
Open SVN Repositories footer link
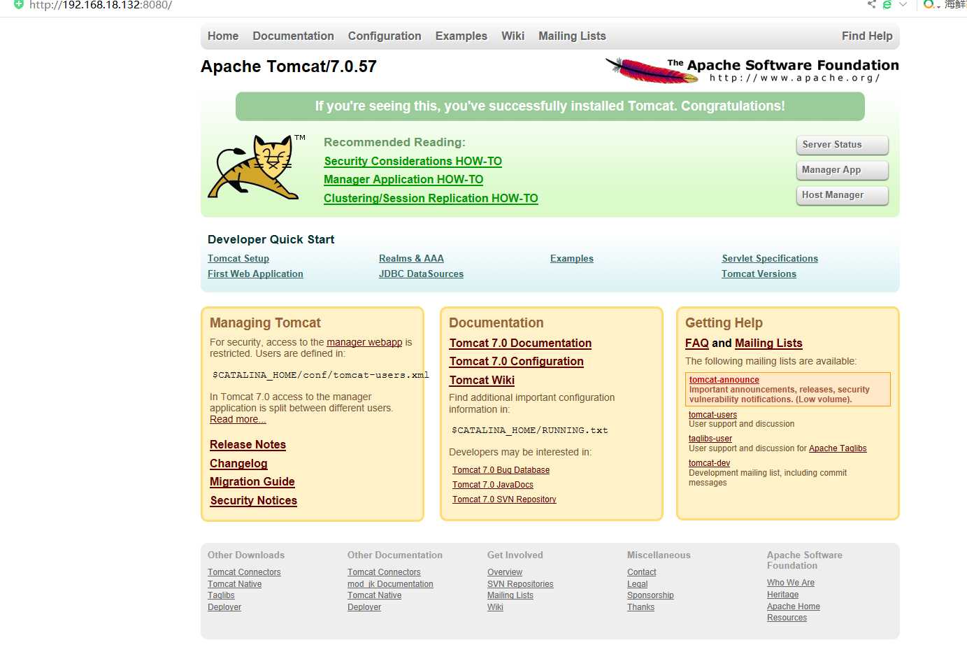click(x=520, y=584)
